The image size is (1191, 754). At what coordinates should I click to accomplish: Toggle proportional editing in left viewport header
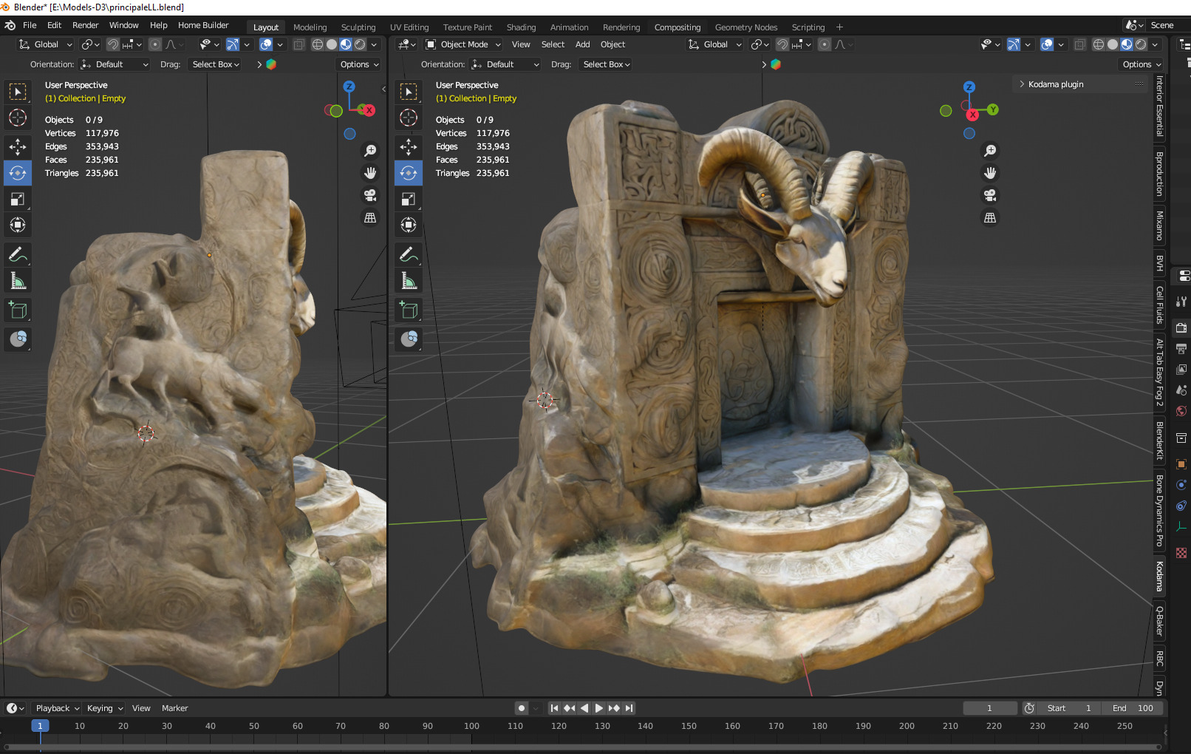coord(154,44)
